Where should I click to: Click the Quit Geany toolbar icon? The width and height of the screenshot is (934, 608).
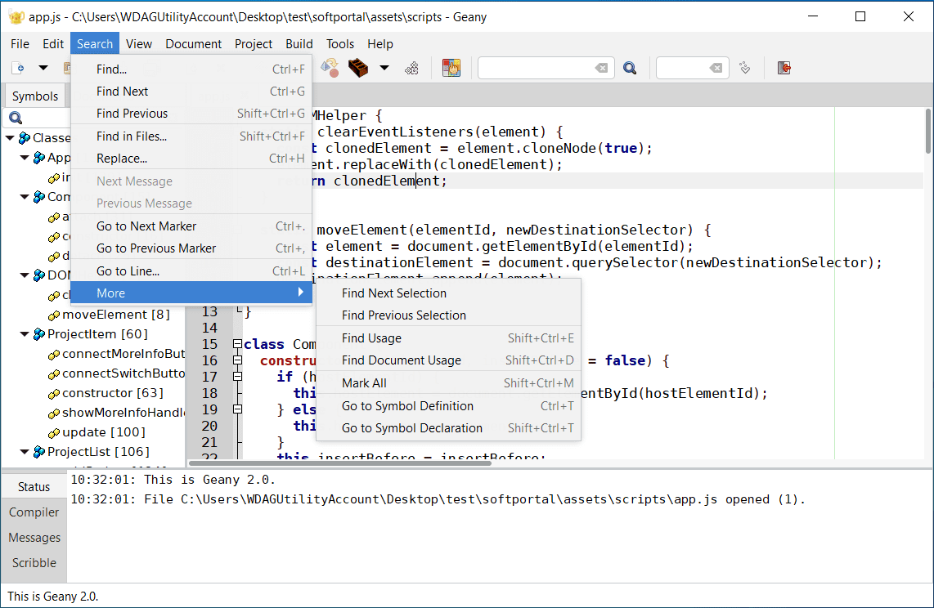[x=784, y=68]
